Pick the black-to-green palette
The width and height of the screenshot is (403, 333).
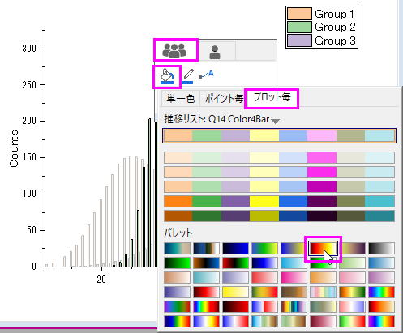[178, 263]
